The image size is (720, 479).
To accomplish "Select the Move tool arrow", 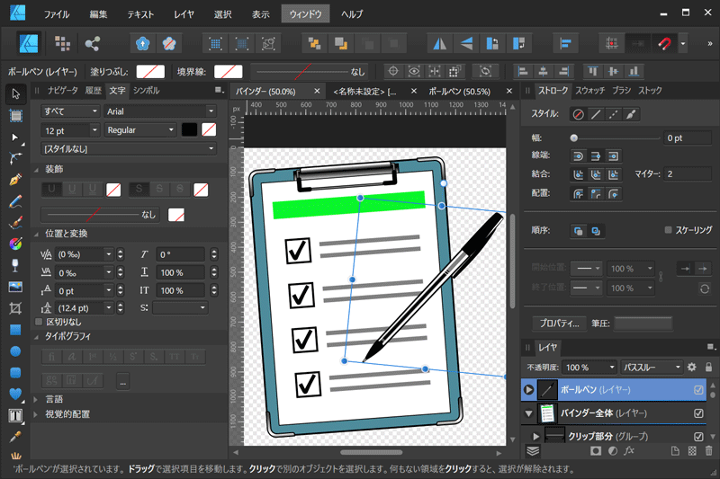I will [x=15, y=93].
